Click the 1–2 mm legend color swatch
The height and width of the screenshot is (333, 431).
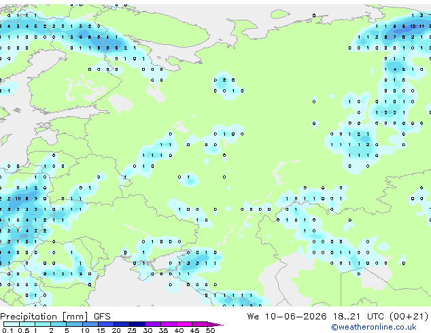coord(43,324)
